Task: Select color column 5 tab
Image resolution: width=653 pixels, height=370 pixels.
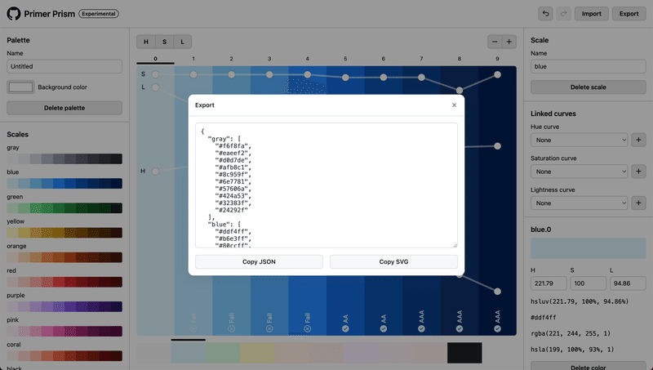Action: pyautogui.click(x=345, y=59)
